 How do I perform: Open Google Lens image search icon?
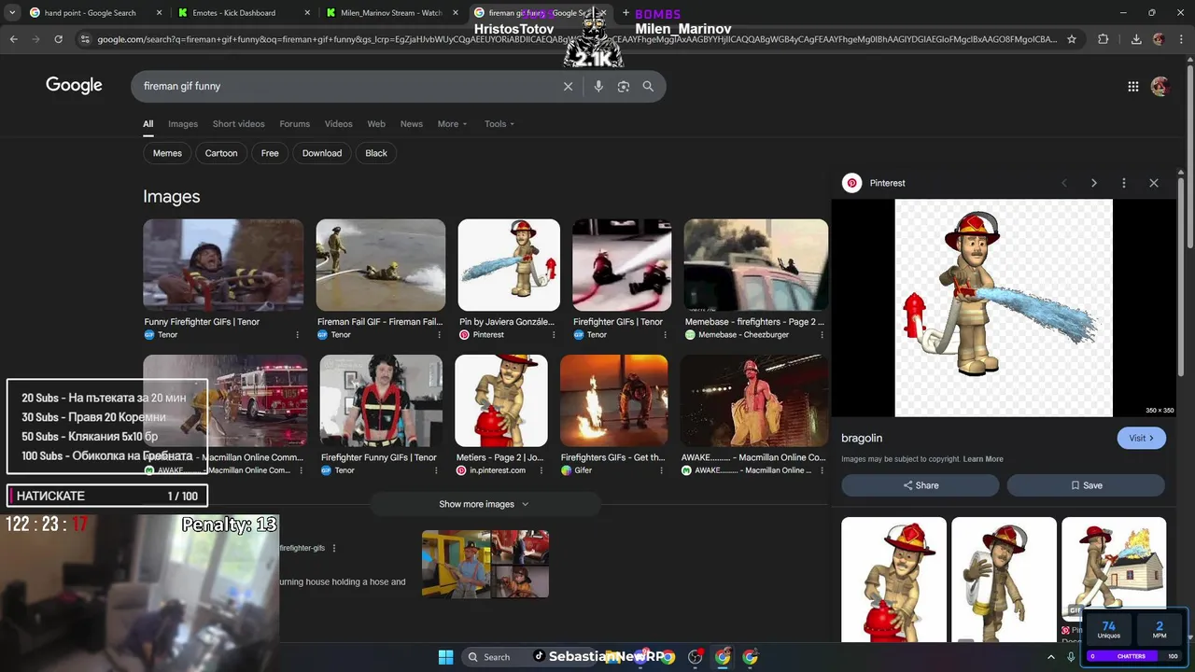pos(623,86)
